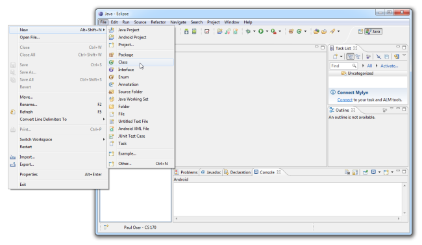
Task: Open the Refactor menu
Action: pos(158,22)
